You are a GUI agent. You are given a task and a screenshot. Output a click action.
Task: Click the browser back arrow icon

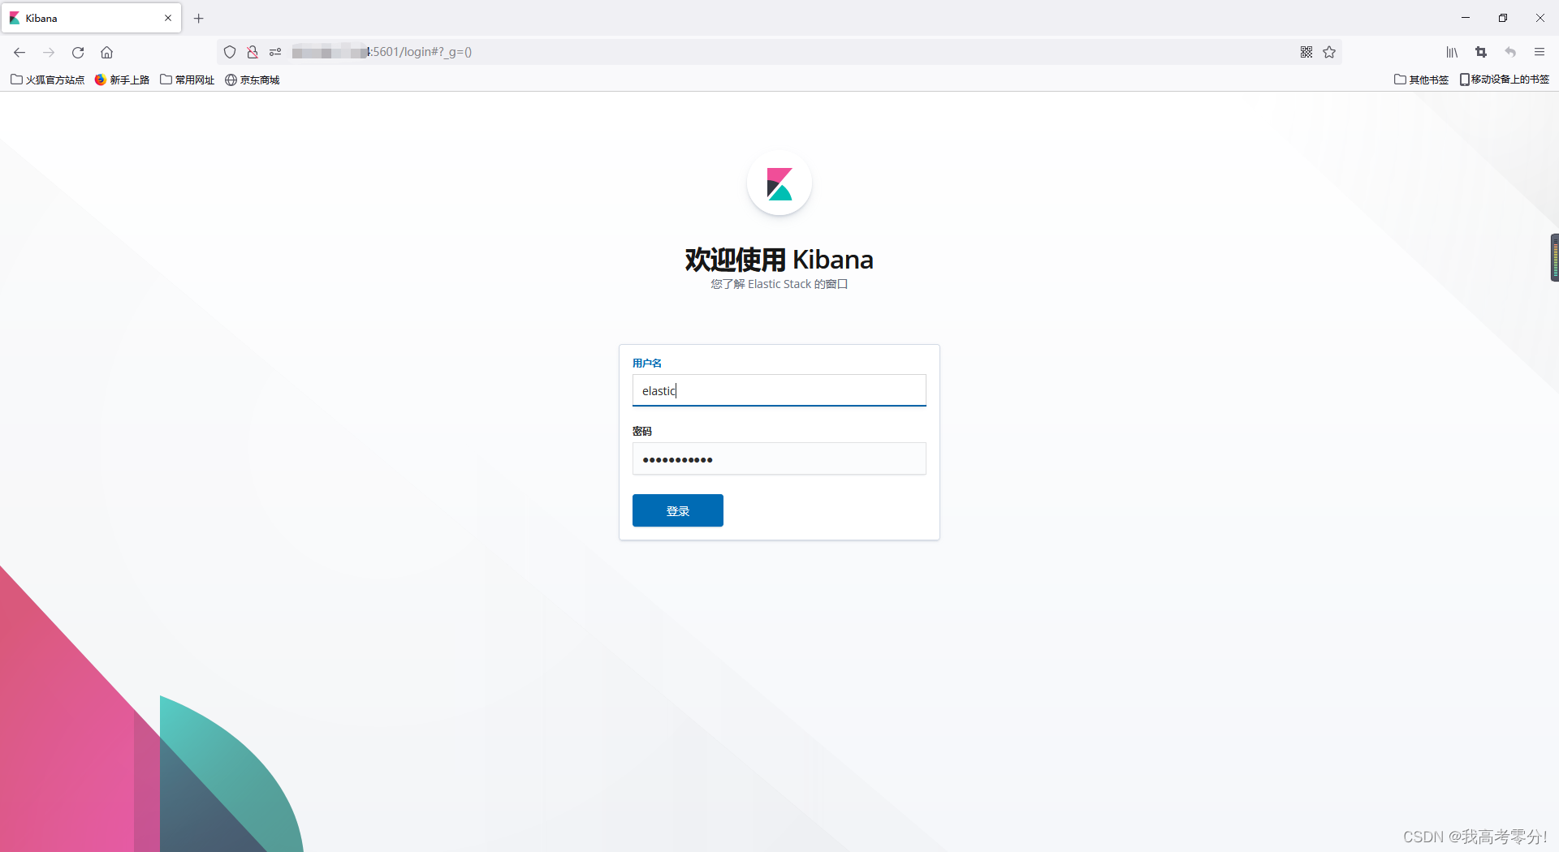[19, 52]
